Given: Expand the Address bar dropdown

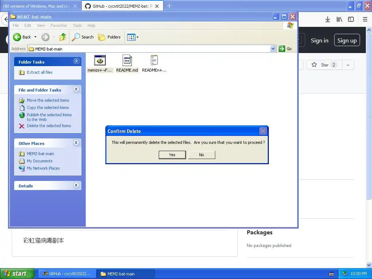Looking at the screenshot, I should (273, 49).
